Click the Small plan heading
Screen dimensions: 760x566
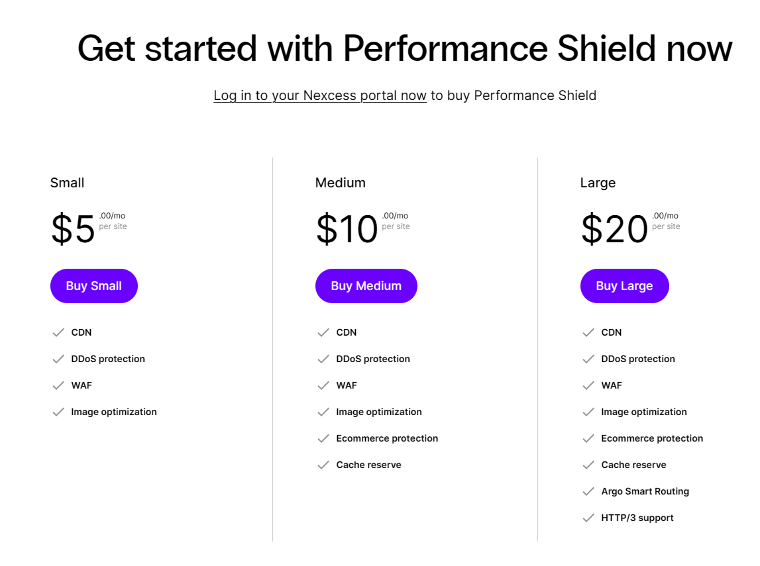click(x=68, y=183)
